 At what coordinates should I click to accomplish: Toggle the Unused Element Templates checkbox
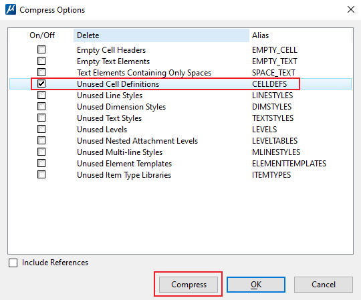[41, 163]
